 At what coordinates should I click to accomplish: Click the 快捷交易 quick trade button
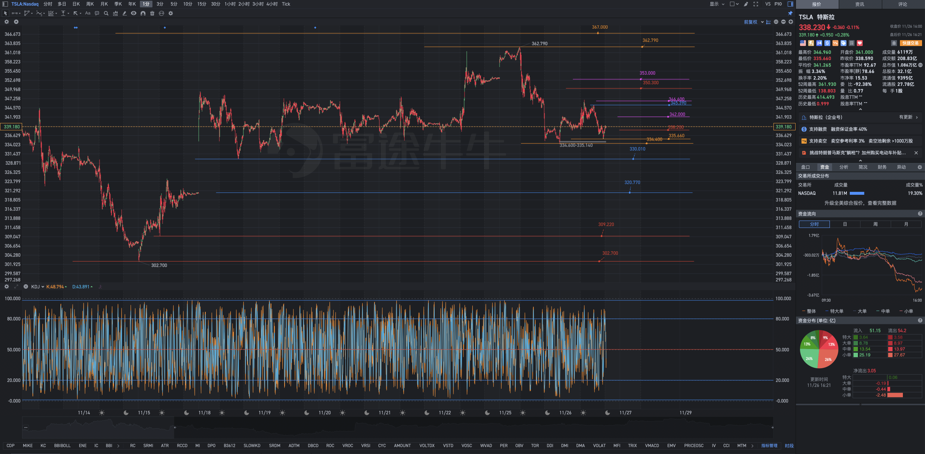910,43
